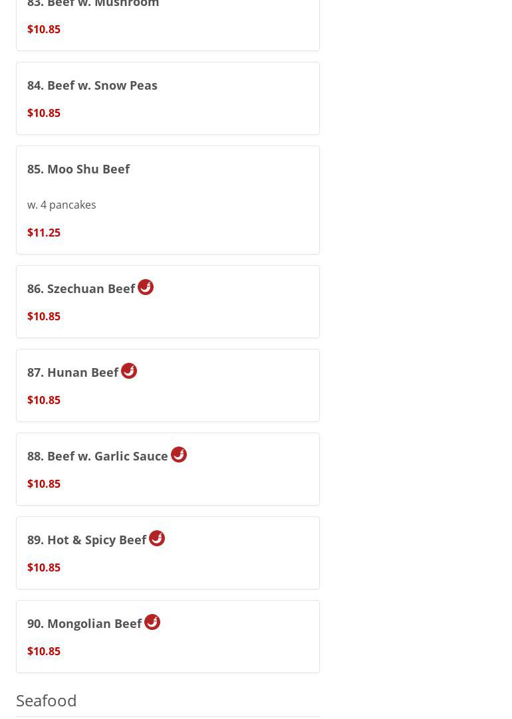Click the Seafood section heading
Screen dimensions: 512x719
[47, 700]
